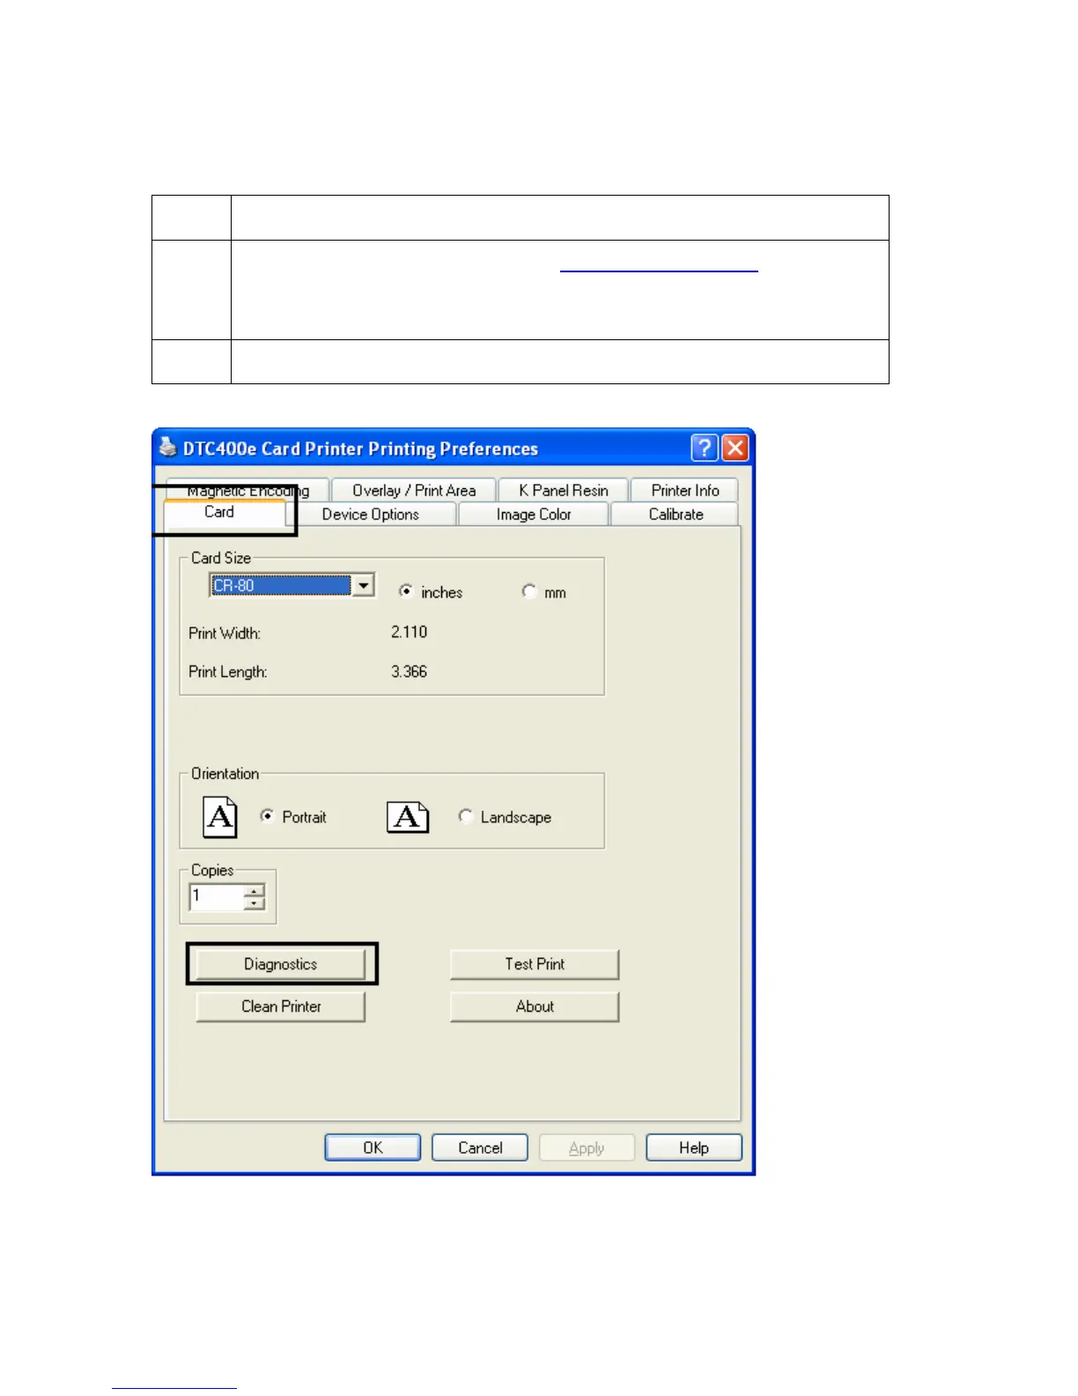Click the Landscape orientation page icon
Viewport: 1078px width, 1396px height.
[408, 817]
